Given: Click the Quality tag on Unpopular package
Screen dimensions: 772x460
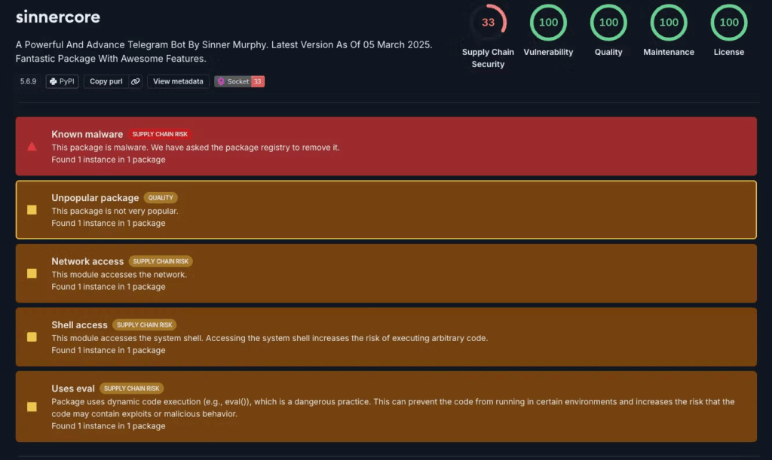Looking at the screenshot, I should (161, 197).
